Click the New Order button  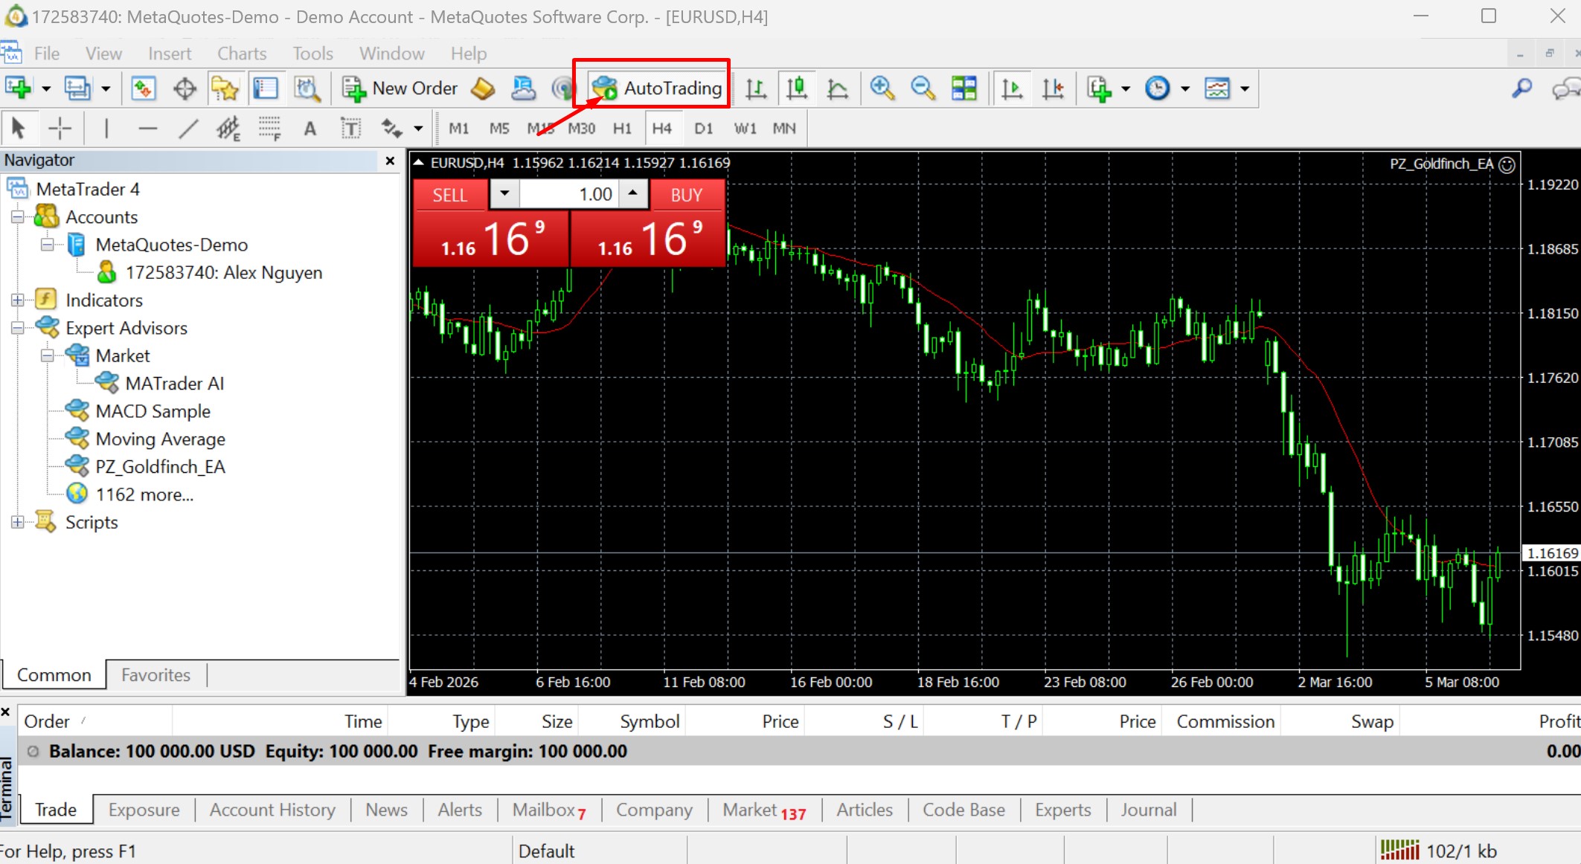tap(400, 88)
